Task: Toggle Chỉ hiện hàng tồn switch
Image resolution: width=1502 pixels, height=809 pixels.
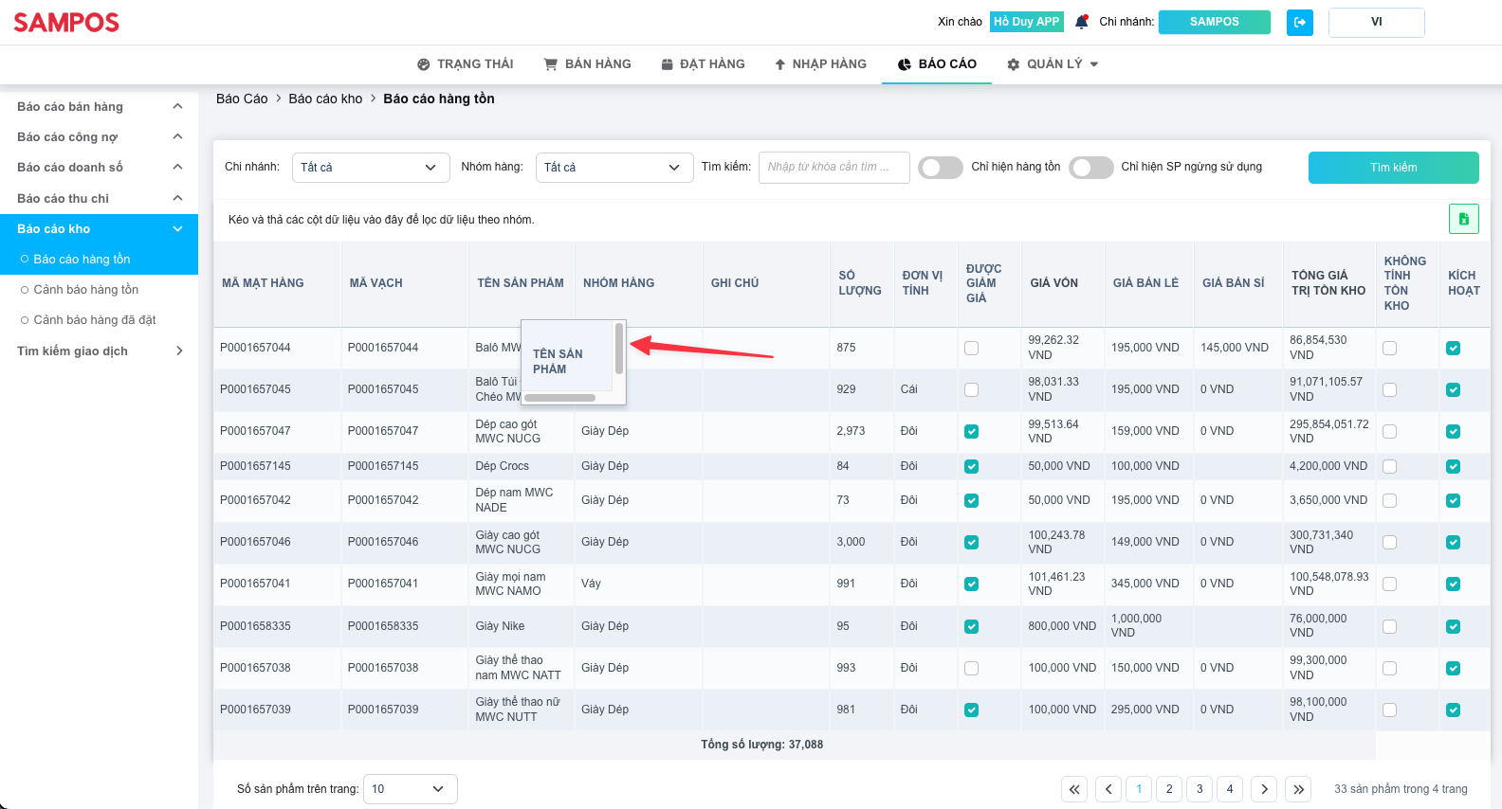Action: (941, 168)
